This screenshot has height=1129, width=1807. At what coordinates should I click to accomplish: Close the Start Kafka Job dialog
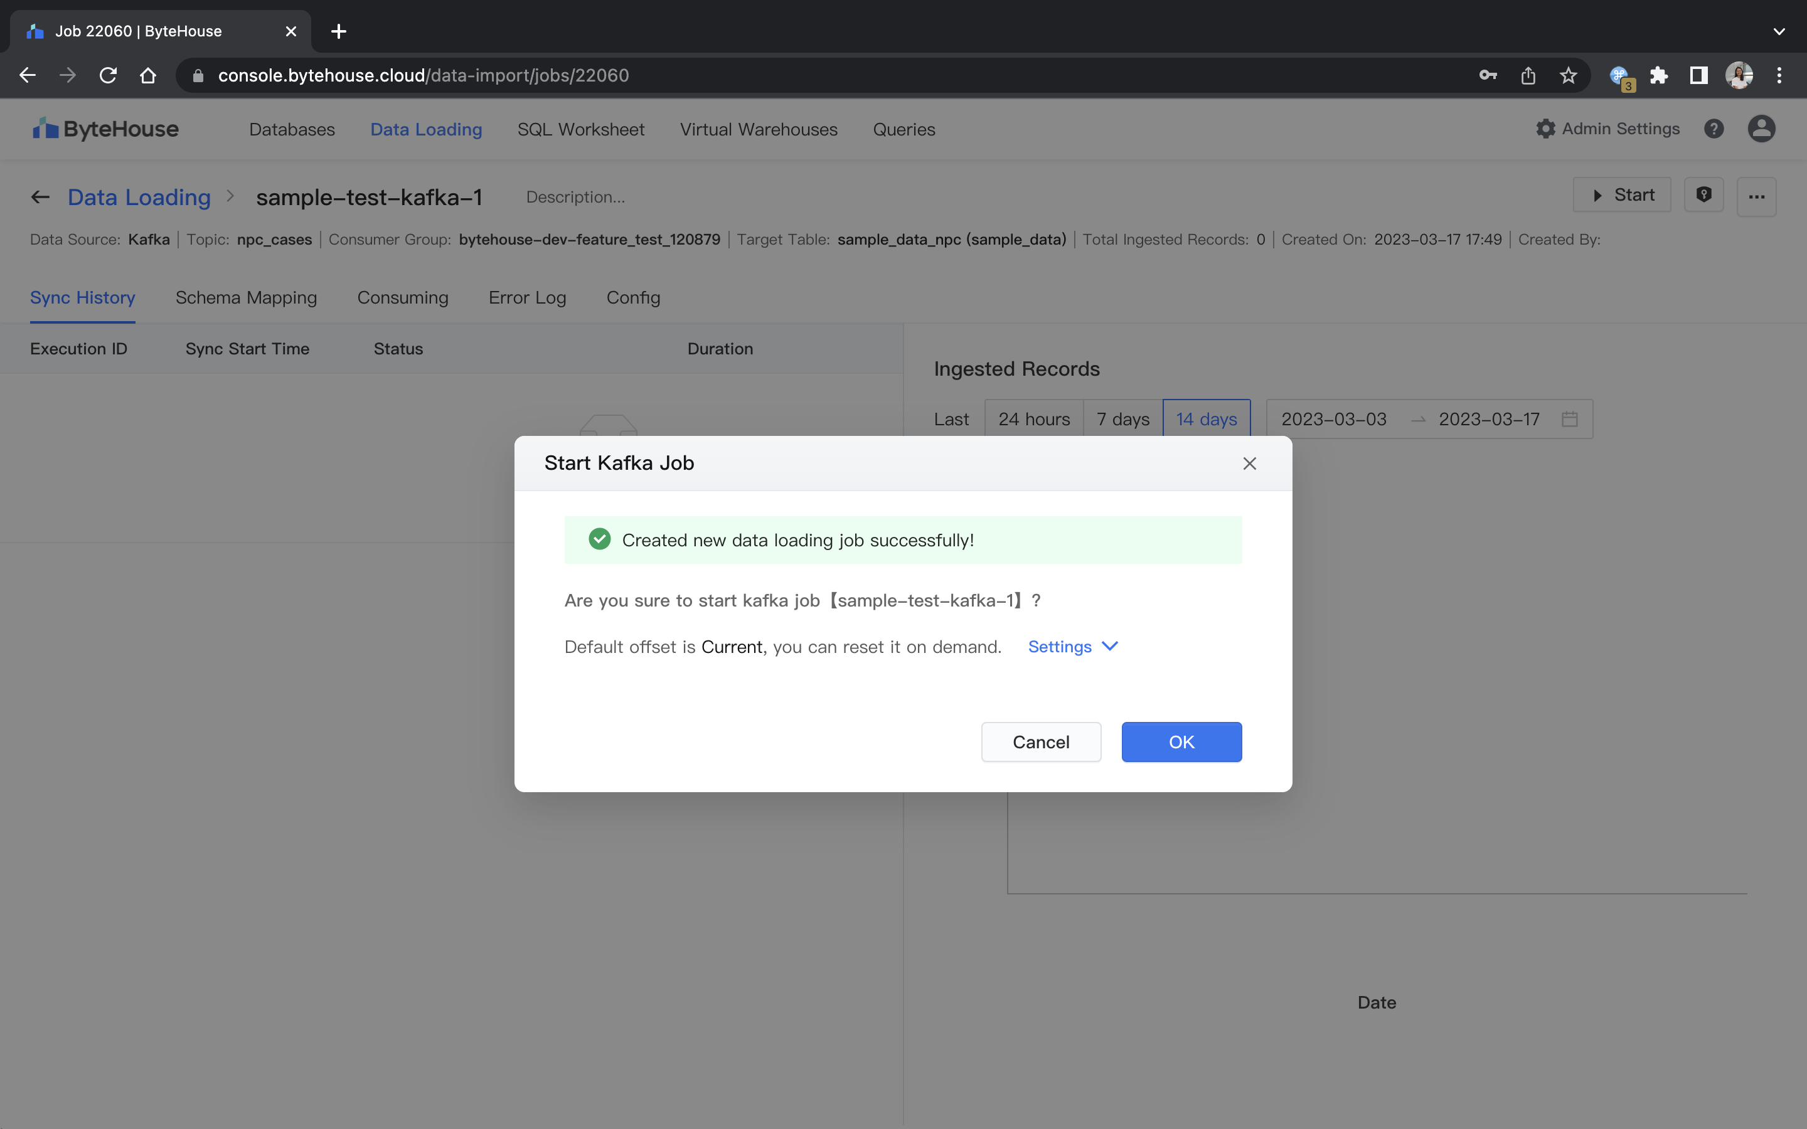pyautogui.click(x=1249, y=463)
